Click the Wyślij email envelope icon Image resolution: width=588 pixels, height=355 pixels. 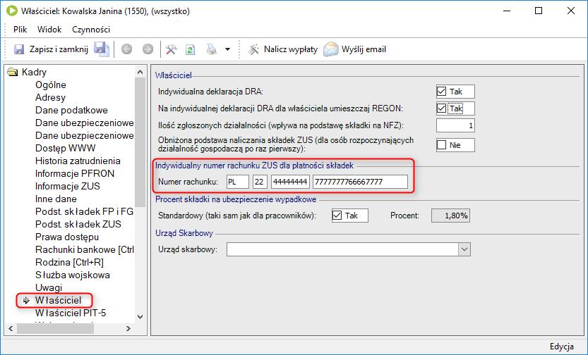(x=331, y=49)
